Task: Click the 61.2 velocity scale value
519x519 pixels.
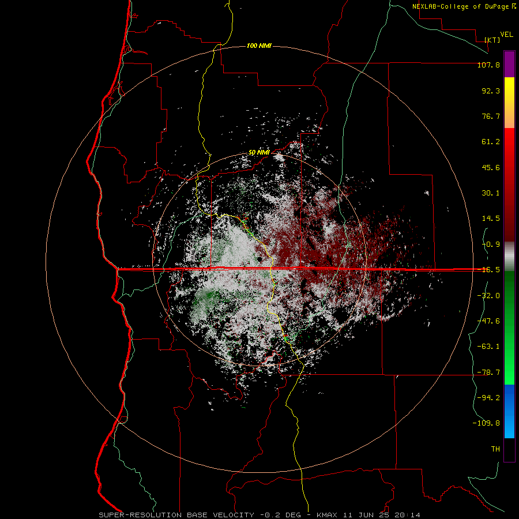Action: [491, 142]
